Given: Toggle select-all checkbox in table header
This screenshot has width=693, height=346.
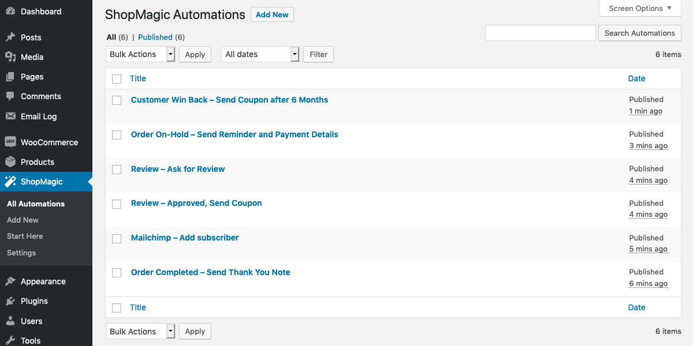Looking at the screenshot, I should pyautogui.click(x=117, y=79).
